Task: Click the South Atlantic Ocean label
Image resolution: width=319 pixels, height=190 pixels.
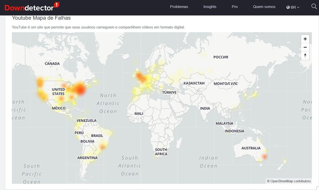Action: [130, 166]
